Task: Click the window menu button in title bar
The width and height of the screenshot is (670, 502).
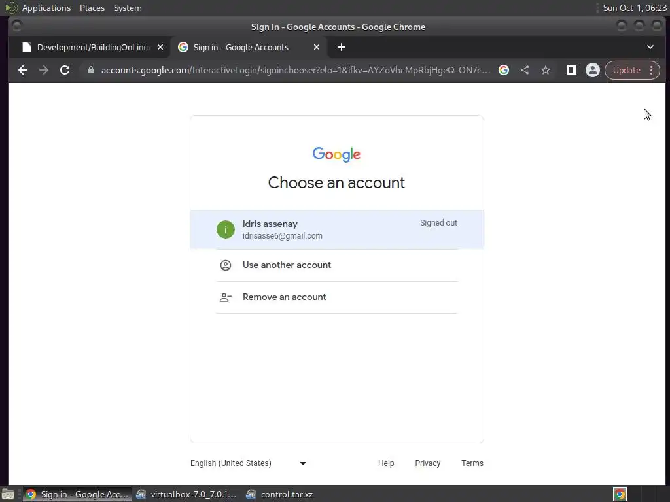Action: [x=17, y=26]
